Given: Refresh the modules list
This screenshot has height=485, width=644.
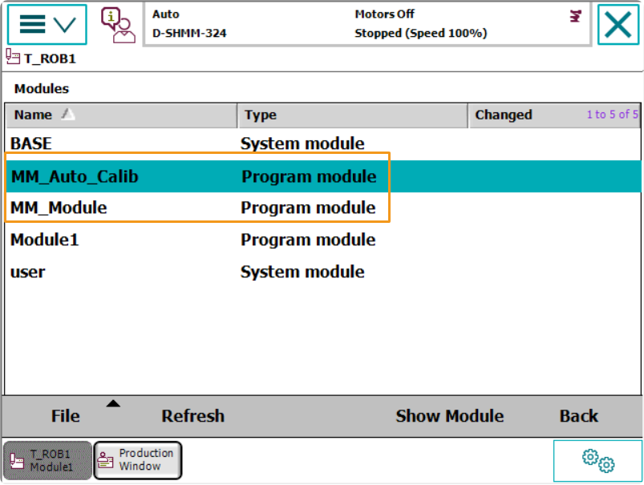Looking at the screenshot, I should point(192,416).
